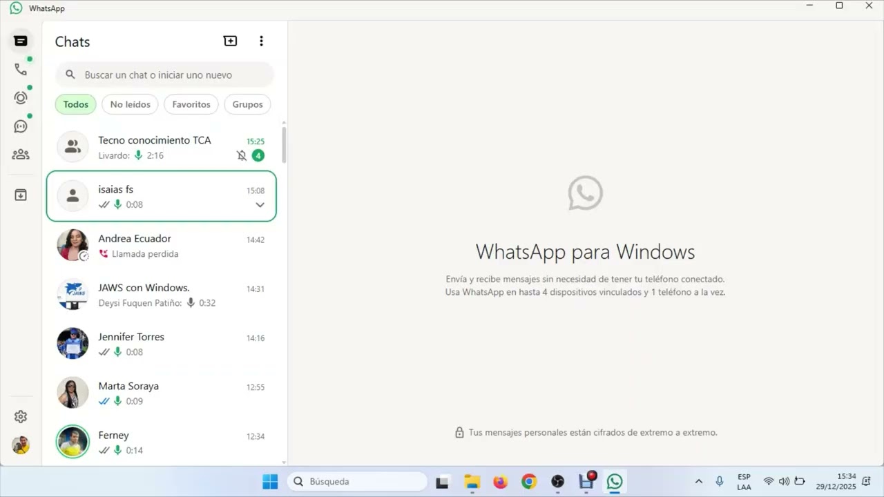Screen dimensions: 884x497
Task: Open JAWS con Windows. chat
Action: click(162, 295)
